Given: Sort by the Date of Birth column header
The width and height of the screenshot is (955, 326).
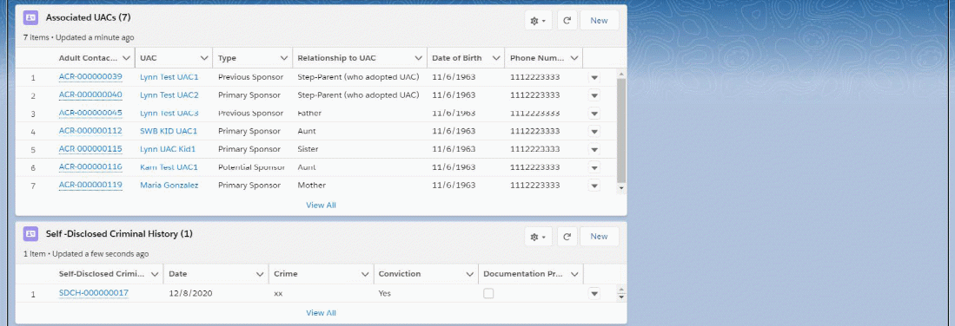Looking at the screenshot, I should pos(457,58).
